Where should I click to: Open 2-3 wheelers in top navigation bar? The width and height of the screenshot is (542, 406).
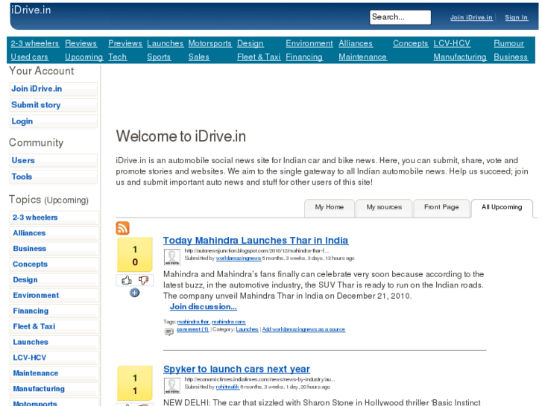pos(34,43)
